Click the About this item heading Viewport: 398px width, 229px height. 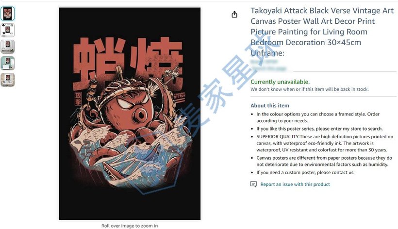(x=269, y=105)
